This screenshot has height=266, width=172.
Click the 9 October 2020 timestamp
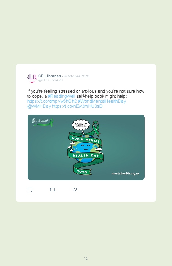click(76, 76)
